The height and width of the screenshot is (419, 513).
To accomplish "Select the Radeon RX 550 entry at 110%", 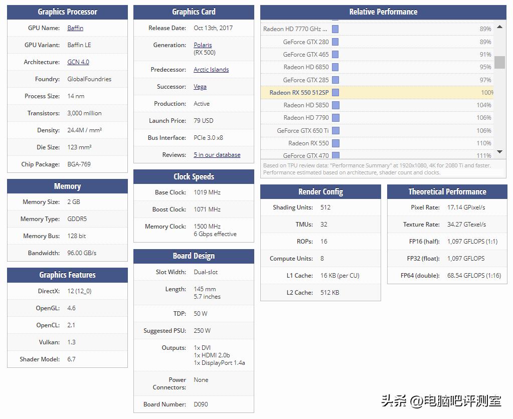I will pyautogui.click(x=308, y=143).
